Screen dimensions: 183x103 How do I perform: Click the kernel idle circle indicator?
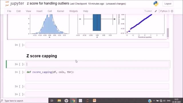point(172,11)
